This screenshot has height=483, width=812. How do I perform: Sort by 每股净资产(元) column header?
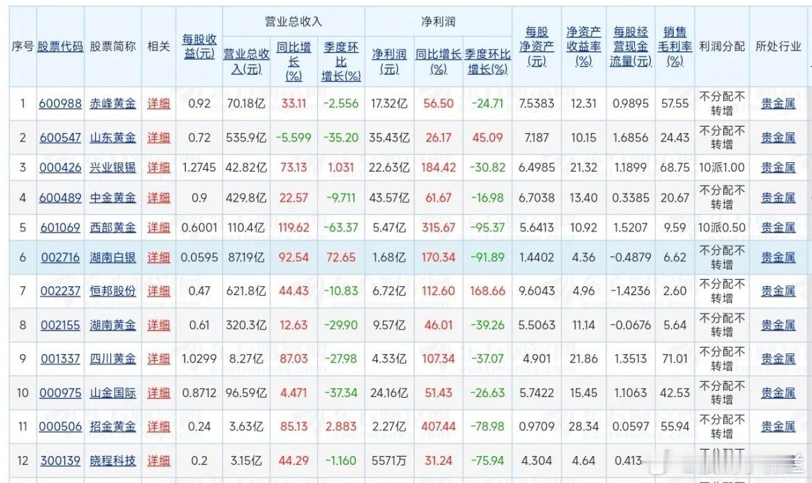coord(536,46)
